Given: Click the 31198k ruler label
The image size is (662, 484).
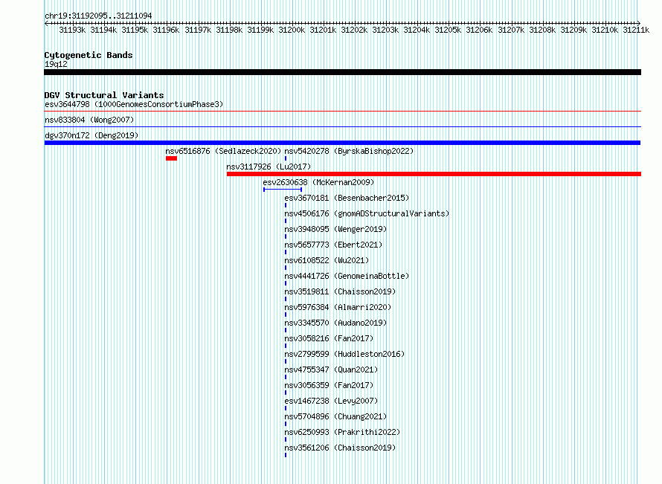Looking at the screenshot, I should click(x=229, y=30).
